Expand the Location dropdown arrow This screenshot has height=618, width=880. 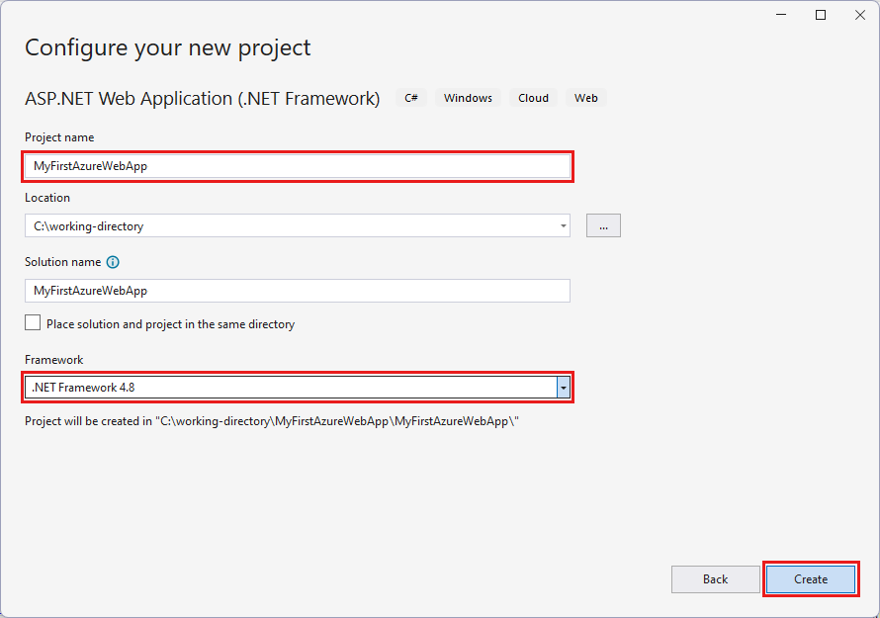[x=563, y=225]
